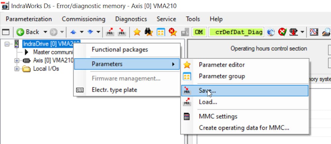The image size is (331, 144).
Task: Click the binoculars search icon in toolbar
Action: click(148, 32)
